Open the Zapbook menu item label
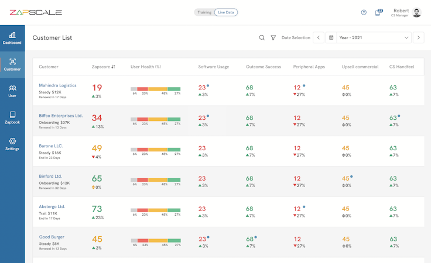The width and height of the screenshot is (431, 263). [x=12, y=122]
